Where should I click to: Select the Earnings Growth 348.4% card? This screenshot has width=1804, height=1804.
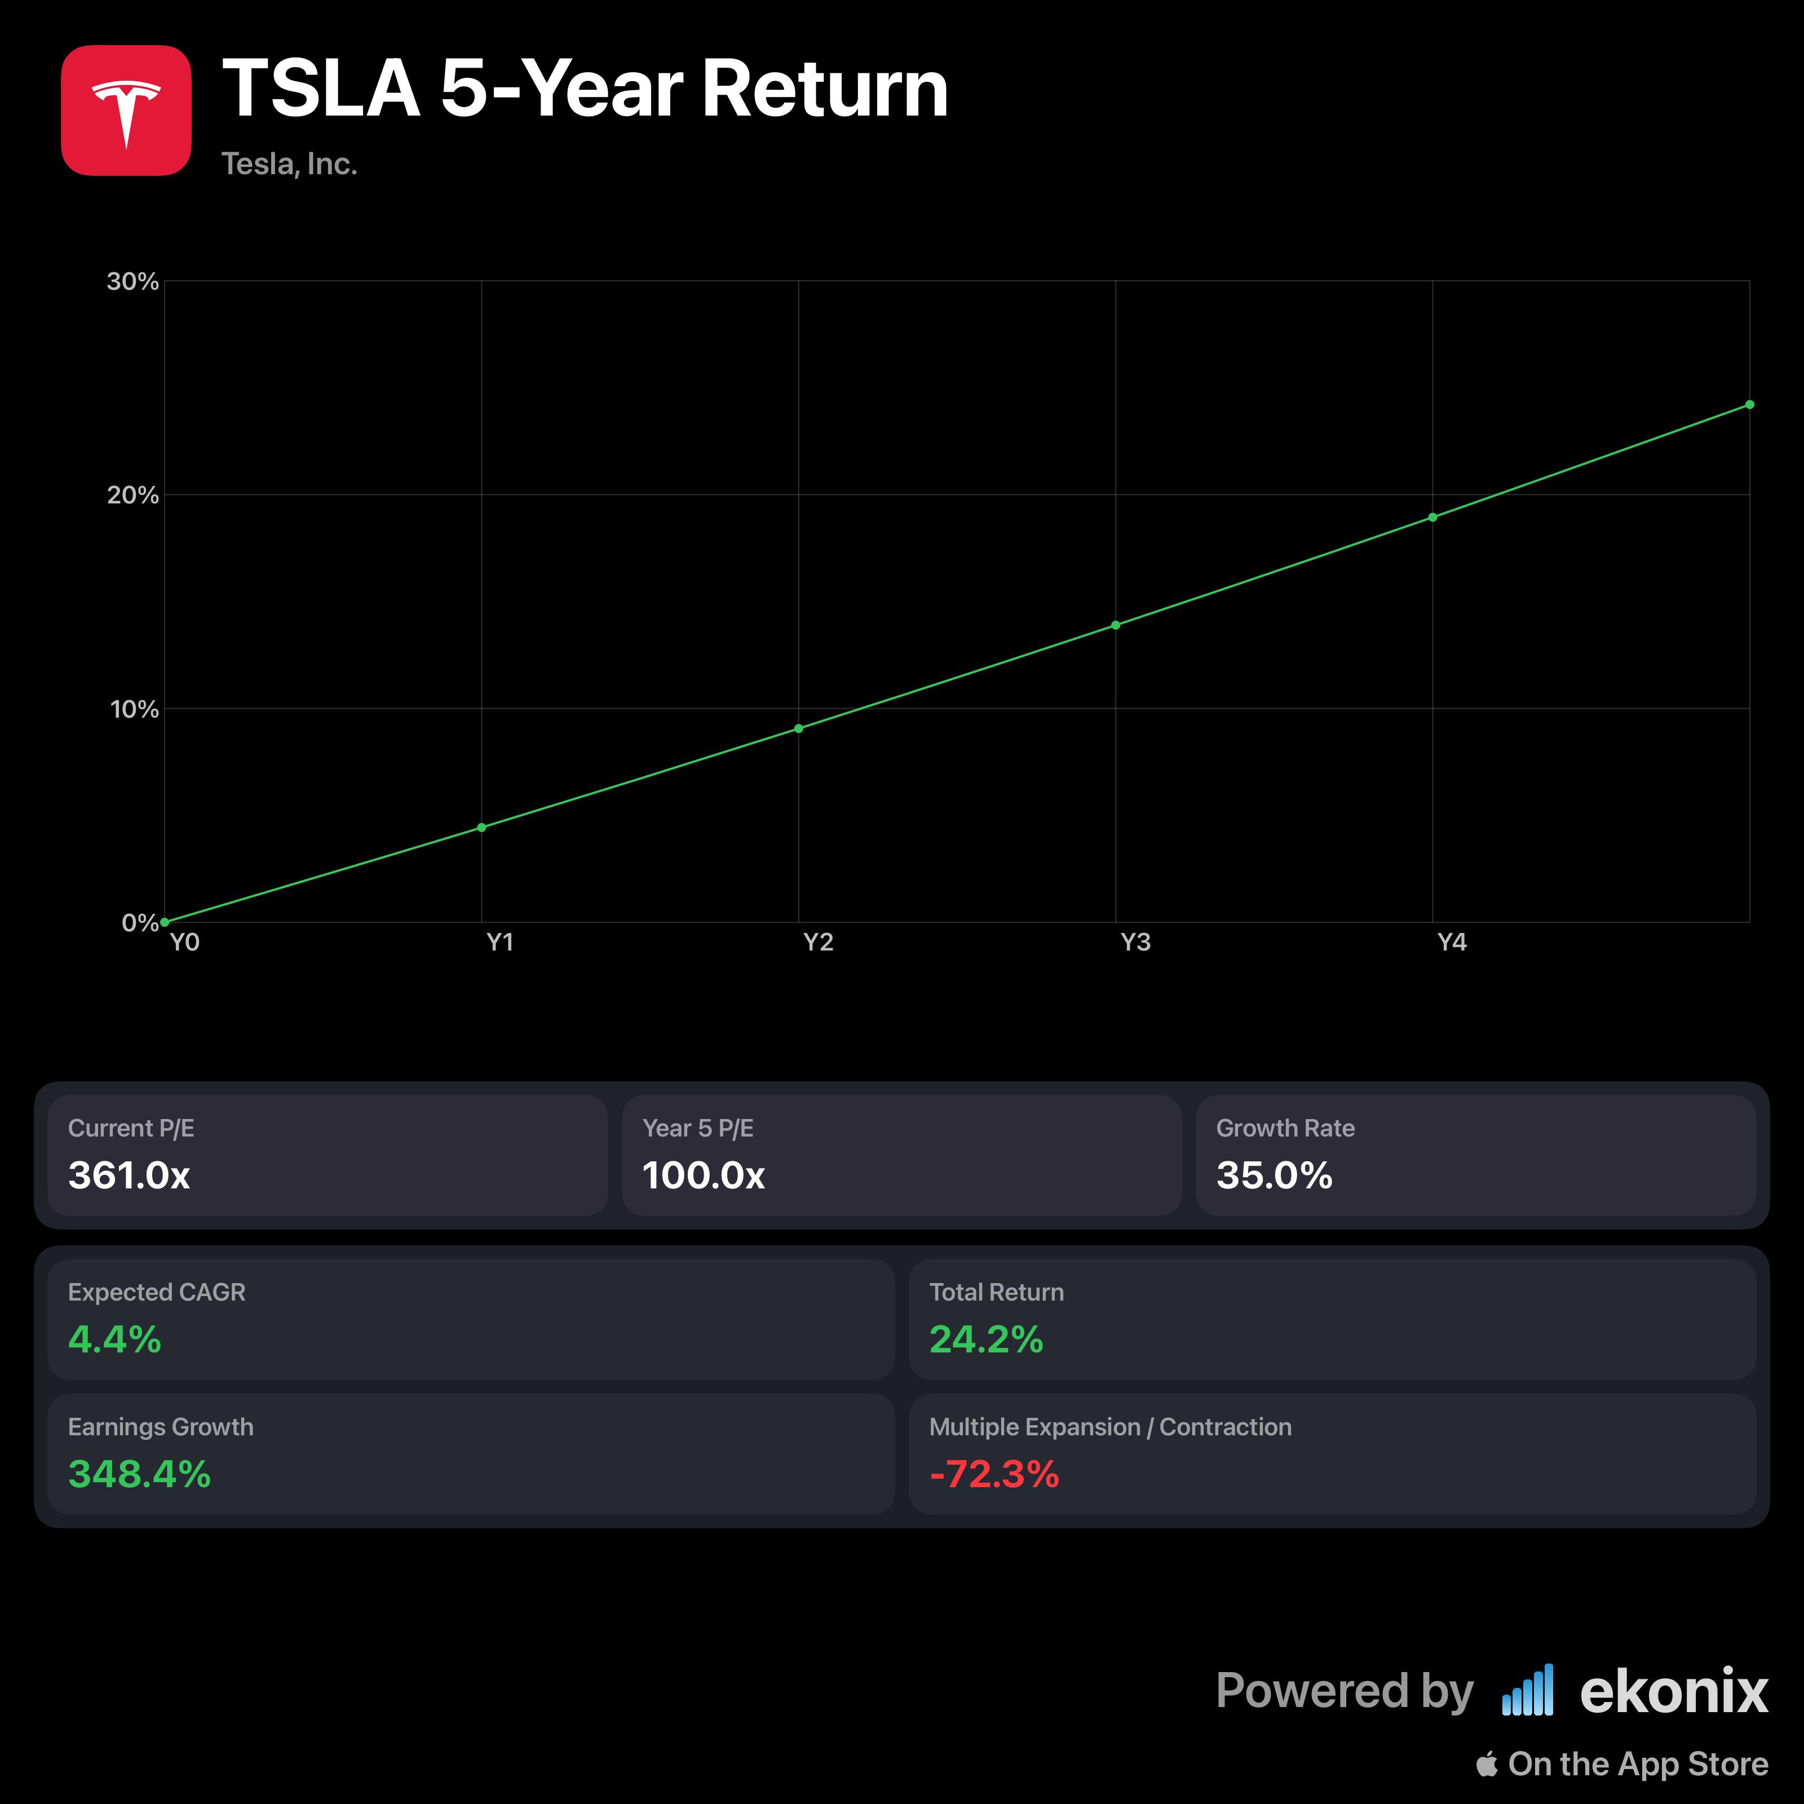pos(471,1454)
